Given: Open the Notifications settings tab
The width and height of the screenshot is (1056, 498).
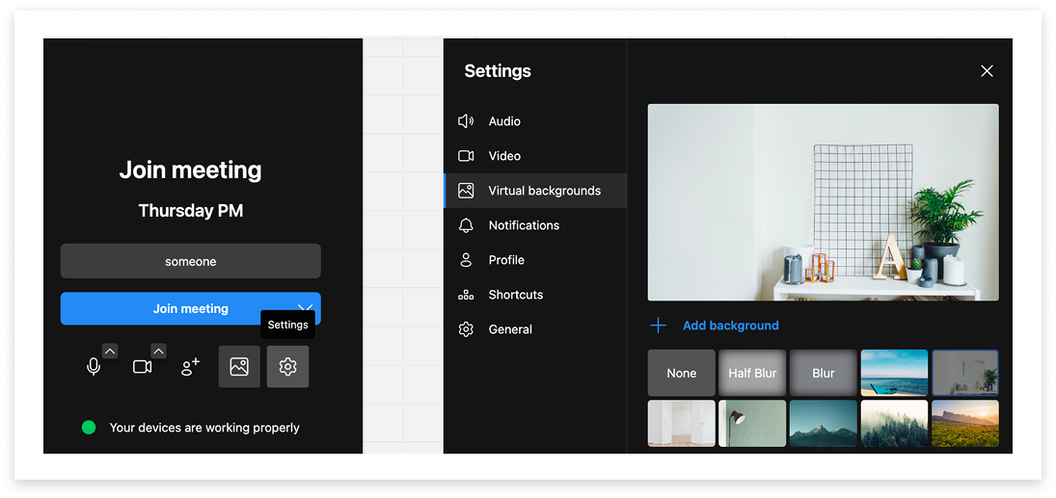Looking at the screenshot, I should pyautogui.click(x=534, y=225).
